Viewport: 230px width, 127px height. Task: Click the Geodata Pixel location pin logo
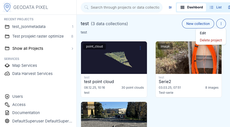[x=7, y=7]
